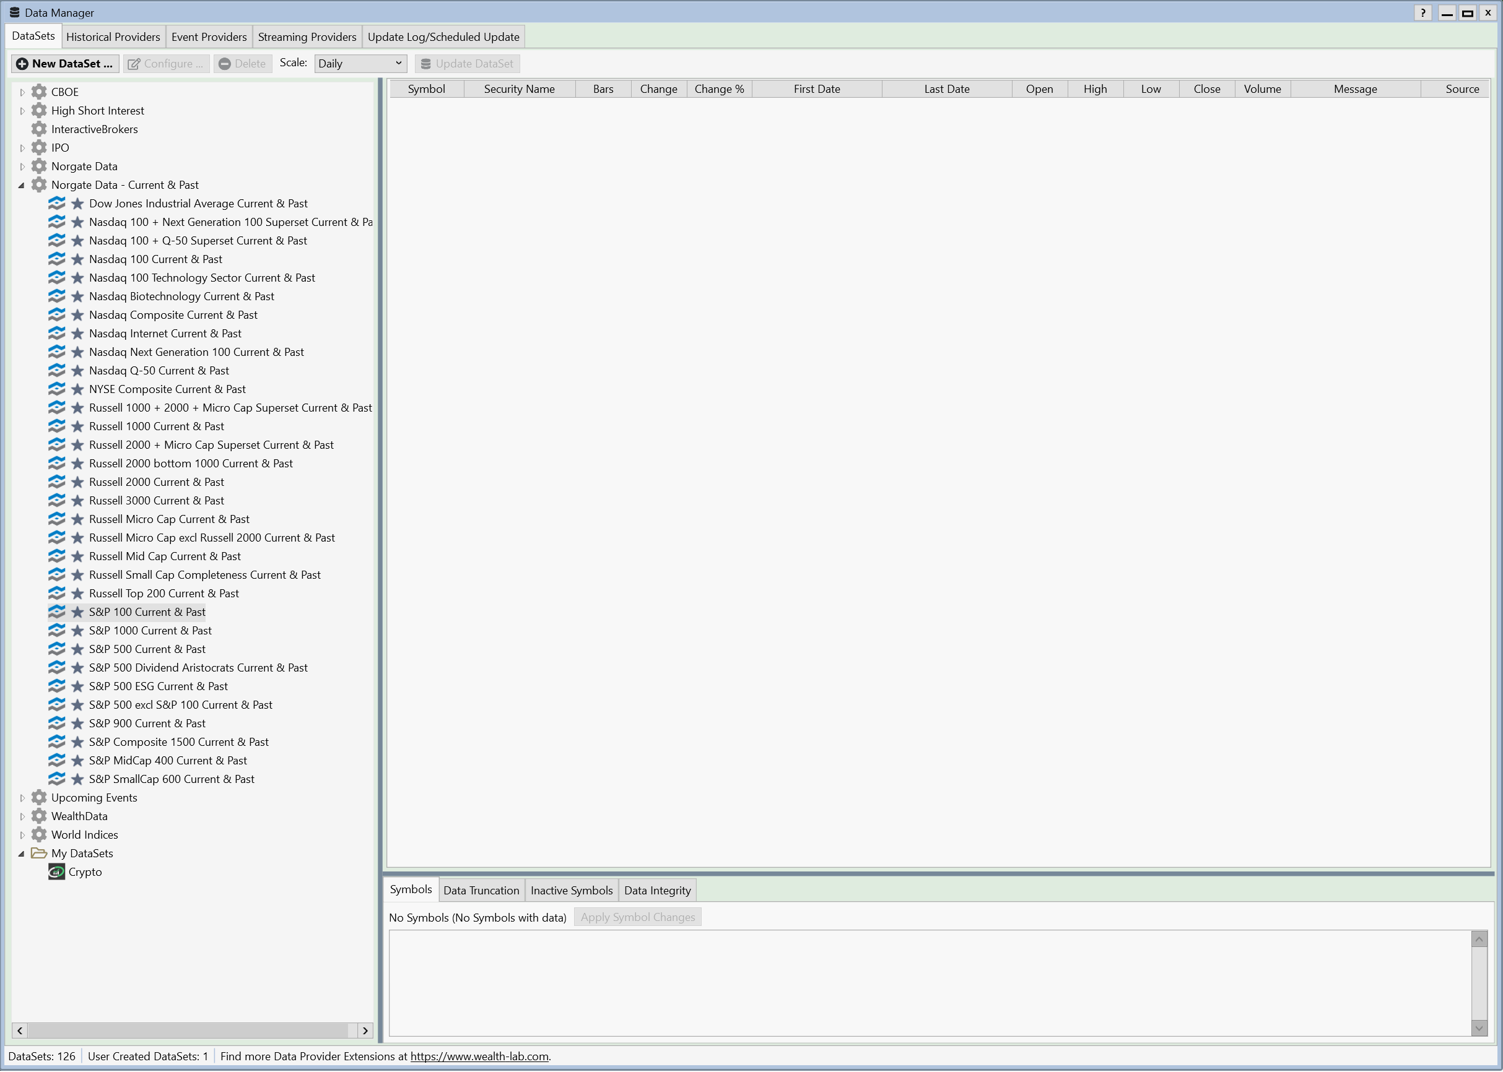1503x1072 pixels.
Task: Open the wealth-lab.com link in status bar
Action: point(479,1056)
